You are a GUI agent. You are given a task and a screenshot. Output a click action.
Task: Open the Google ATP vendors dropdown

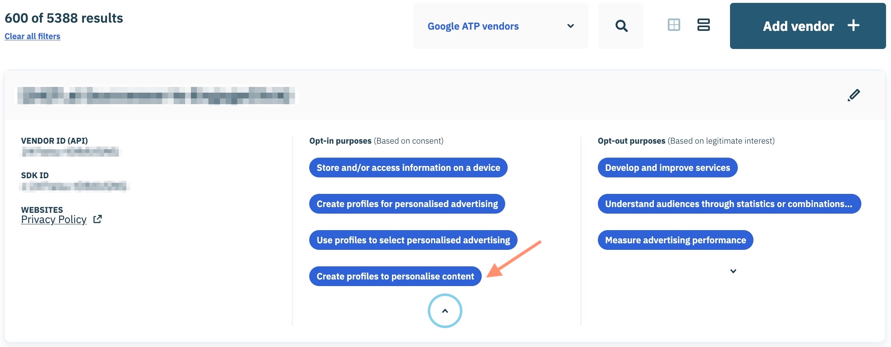click(500, 26)
